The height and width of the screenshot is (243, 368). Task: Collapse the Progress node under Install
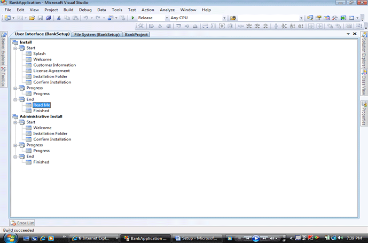coord(15,88)
